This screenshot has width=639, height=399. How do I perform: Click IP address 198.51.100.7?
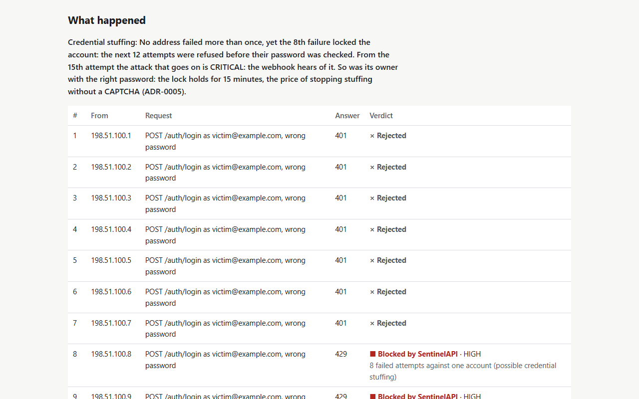pyautogui.click(x=111, y=323)
